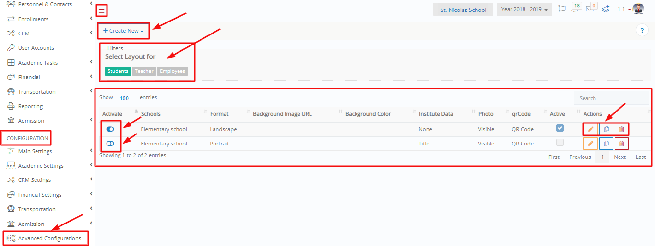
Task: Click the CRM Settings shuffle icon
Action: click(11, 180)
